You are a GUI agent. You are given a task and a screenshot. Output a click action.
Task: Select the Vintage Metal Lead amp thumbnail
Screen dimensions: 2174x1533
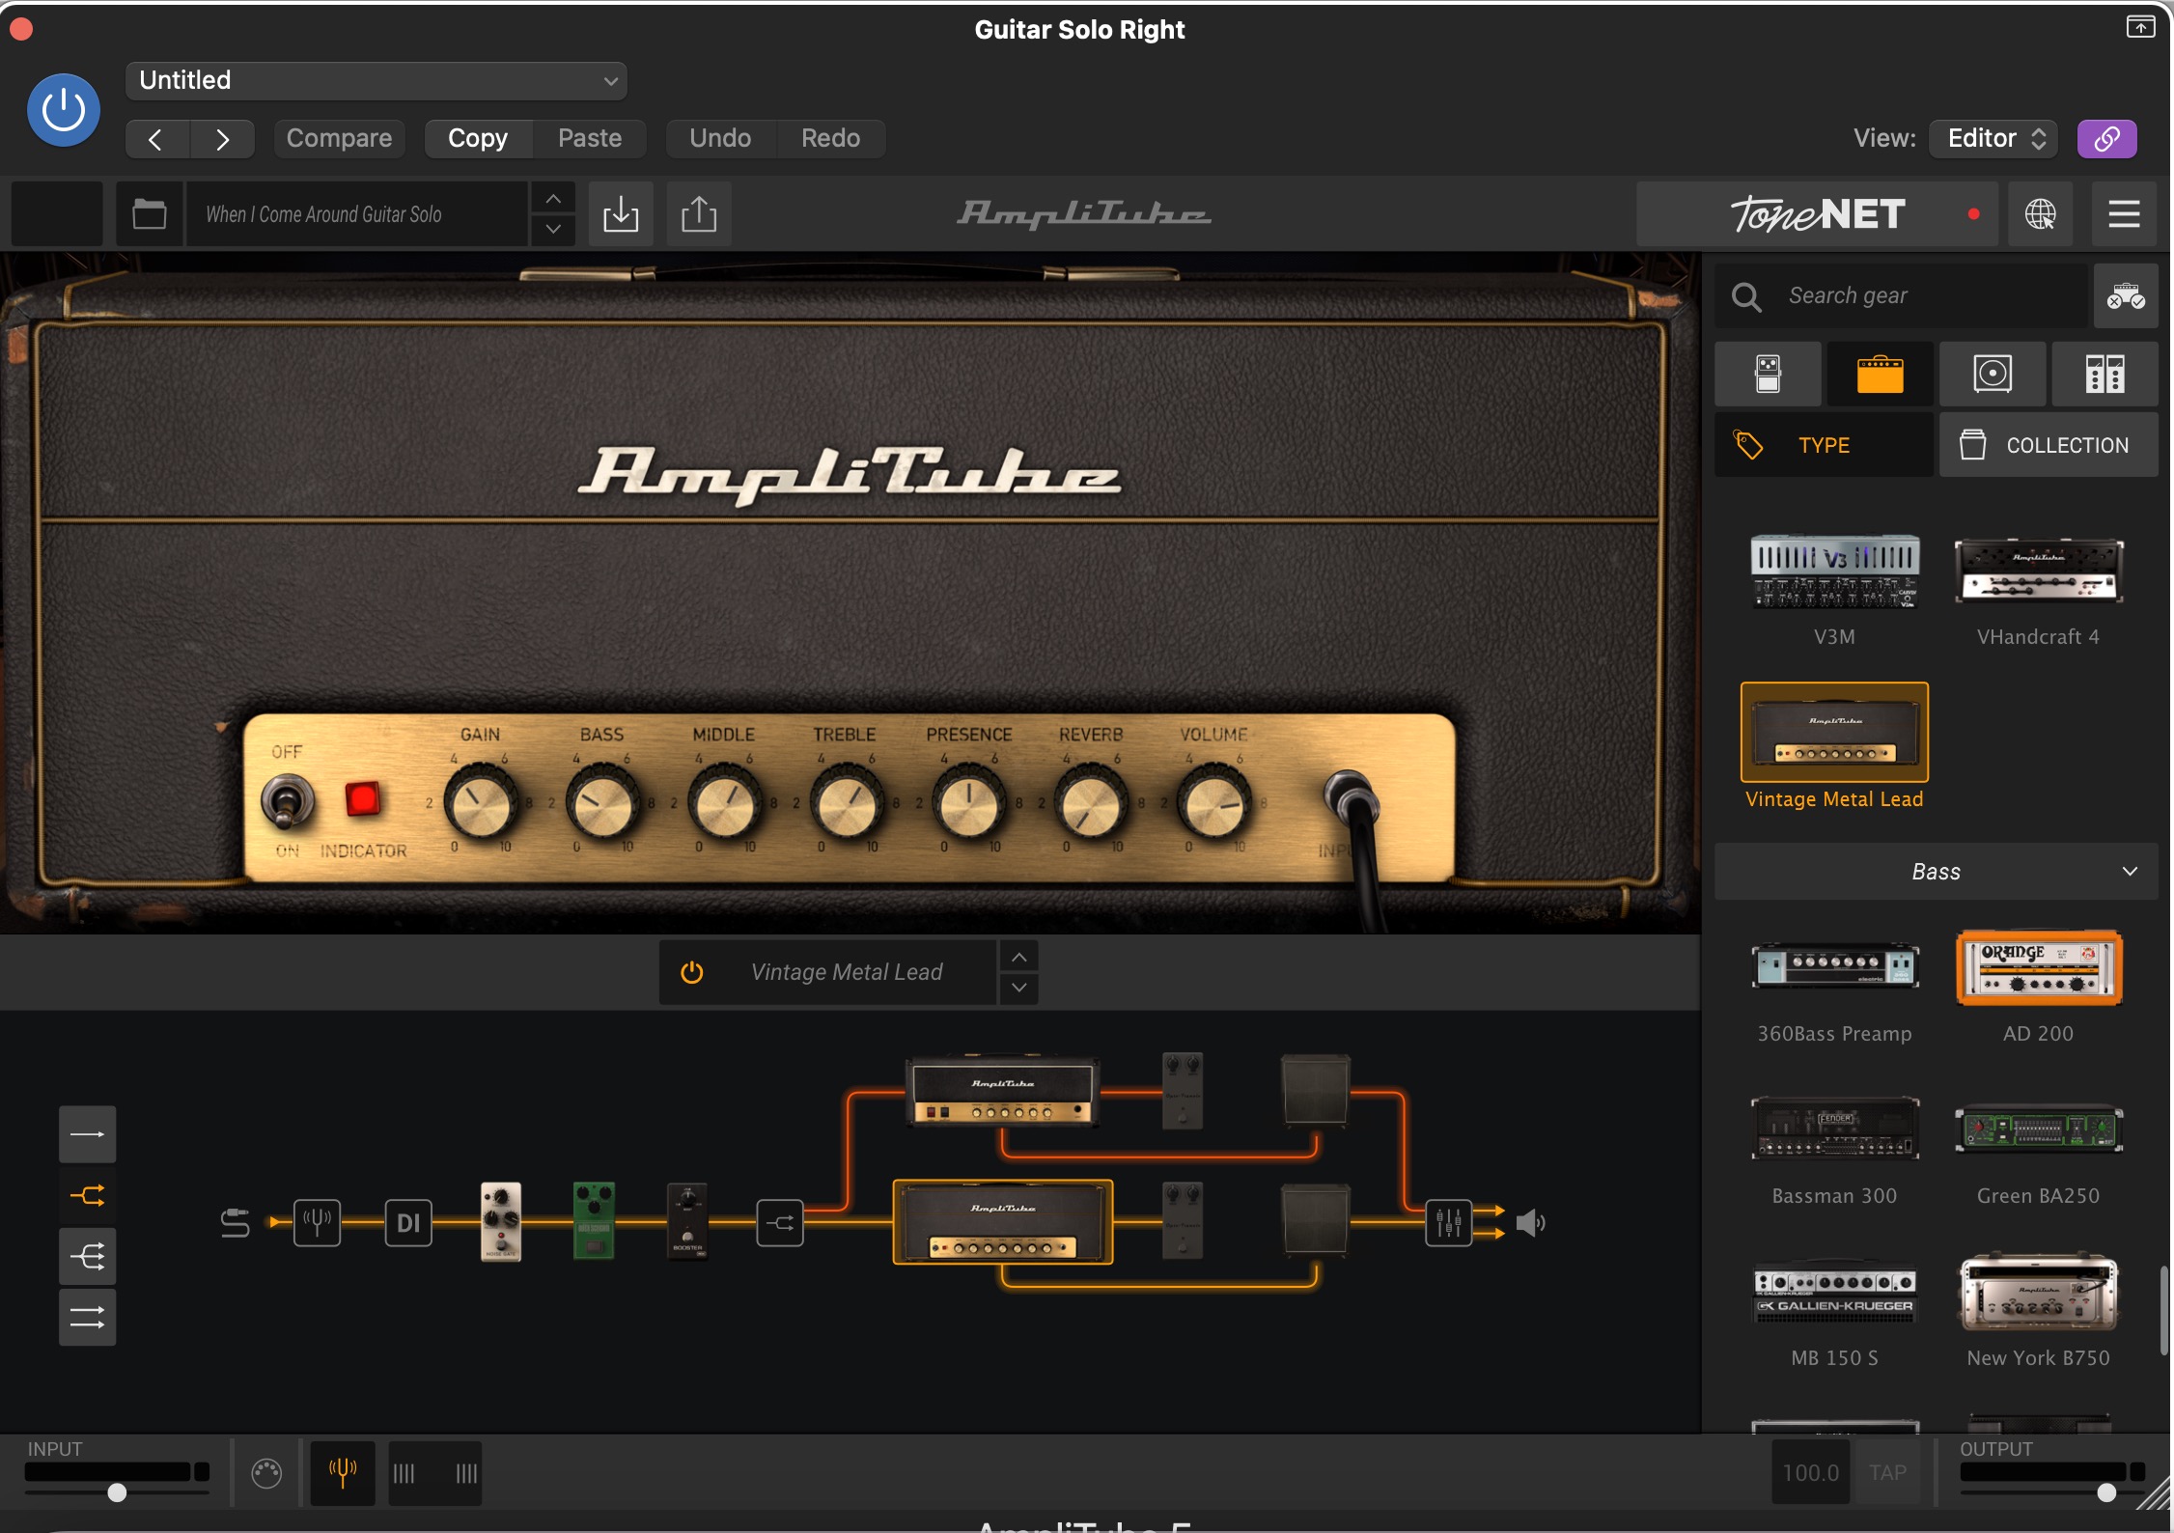1834,733
